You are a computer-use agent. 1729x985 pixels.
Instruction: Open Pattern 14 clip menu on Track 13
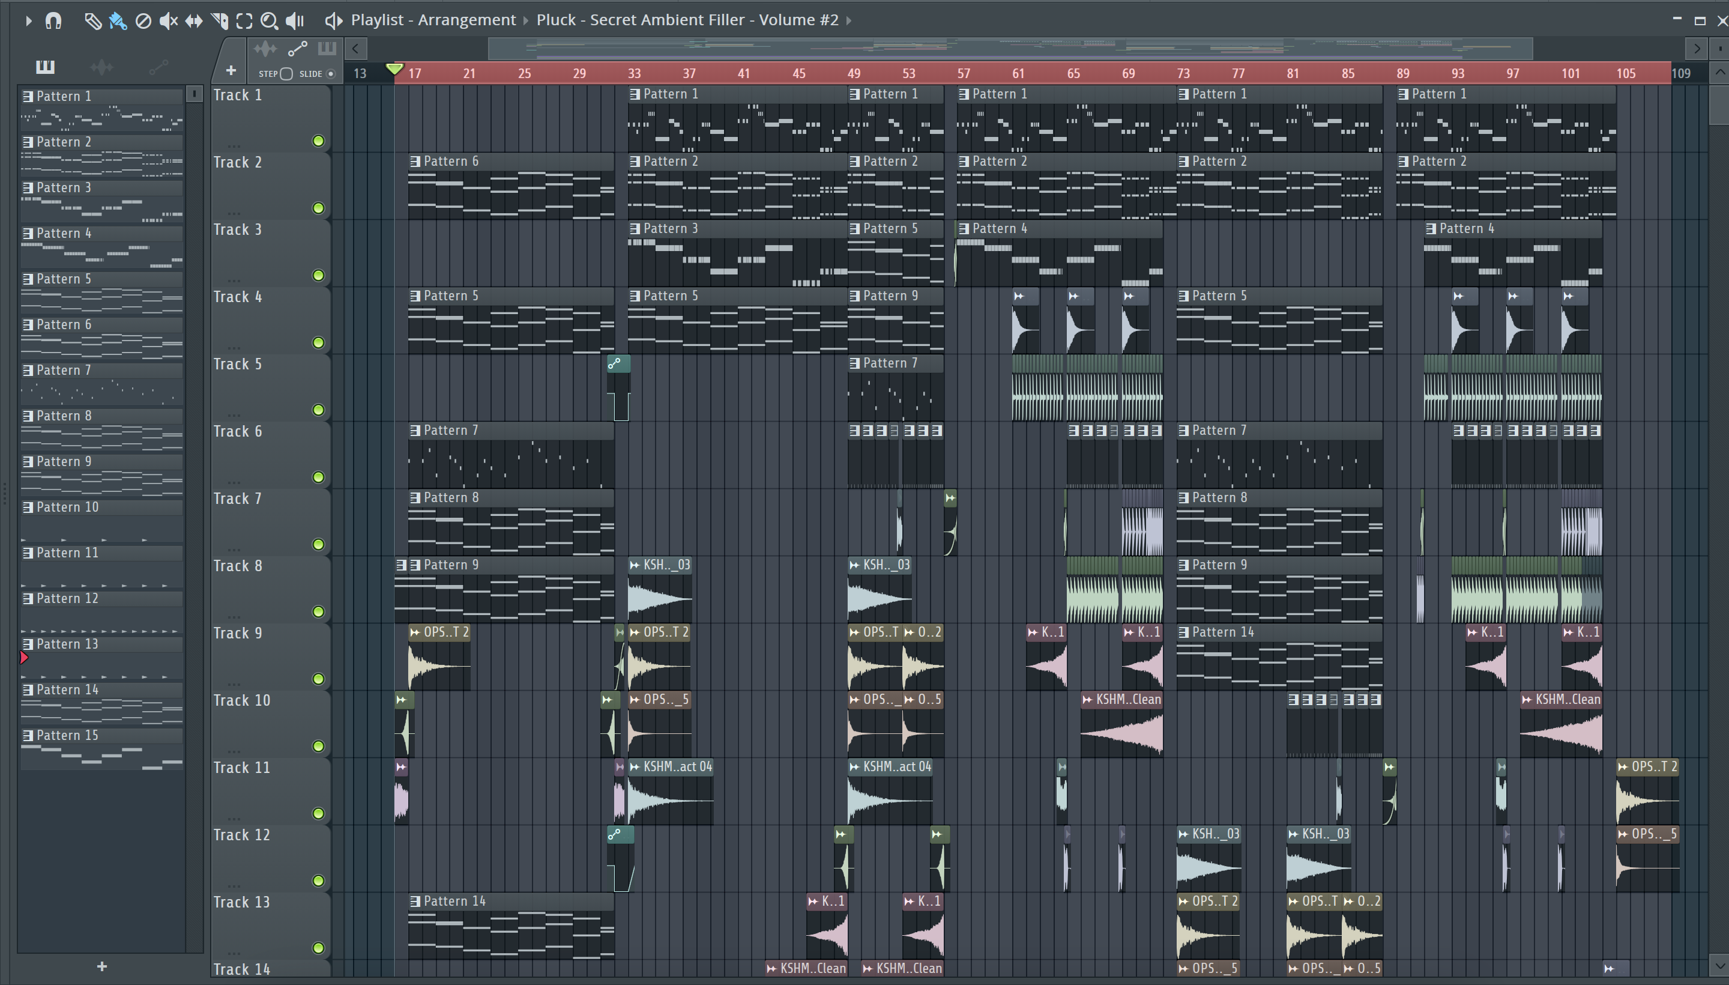[415, 902]
